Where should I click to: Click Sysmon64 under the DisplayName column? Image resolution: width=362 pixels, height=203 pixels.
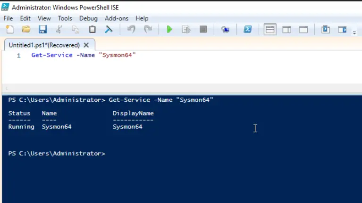127,127
